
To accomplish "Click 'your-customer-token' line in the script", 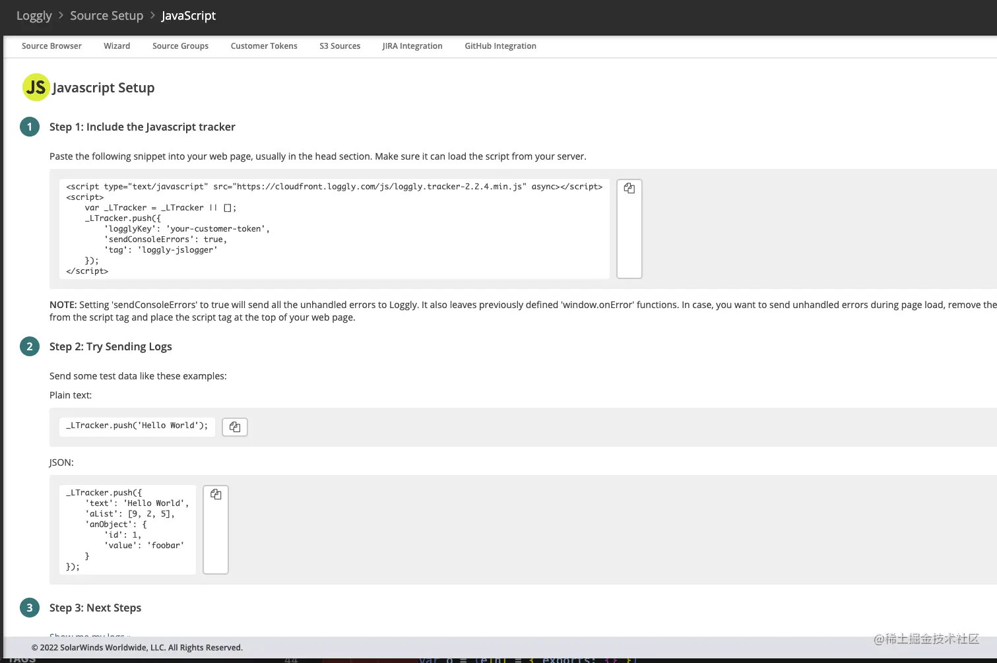I will click(187, 229).
